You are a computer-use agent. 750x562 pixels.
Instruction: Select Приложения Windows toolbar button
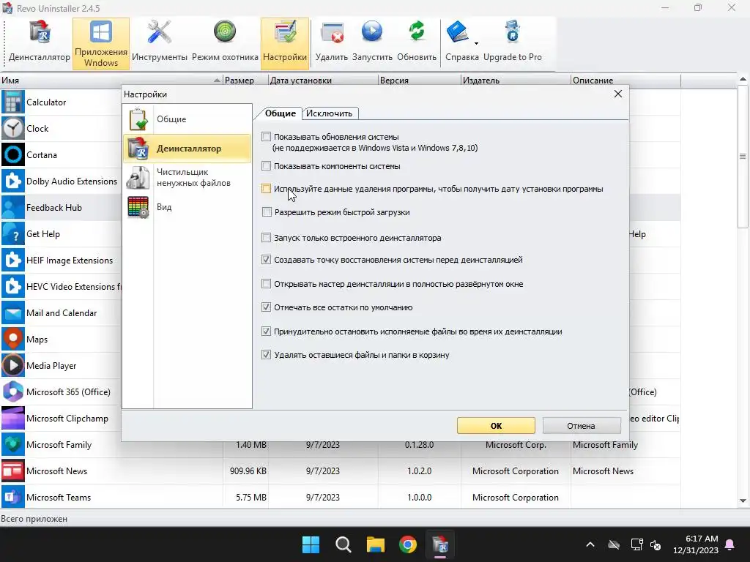[x=101, y=43]
